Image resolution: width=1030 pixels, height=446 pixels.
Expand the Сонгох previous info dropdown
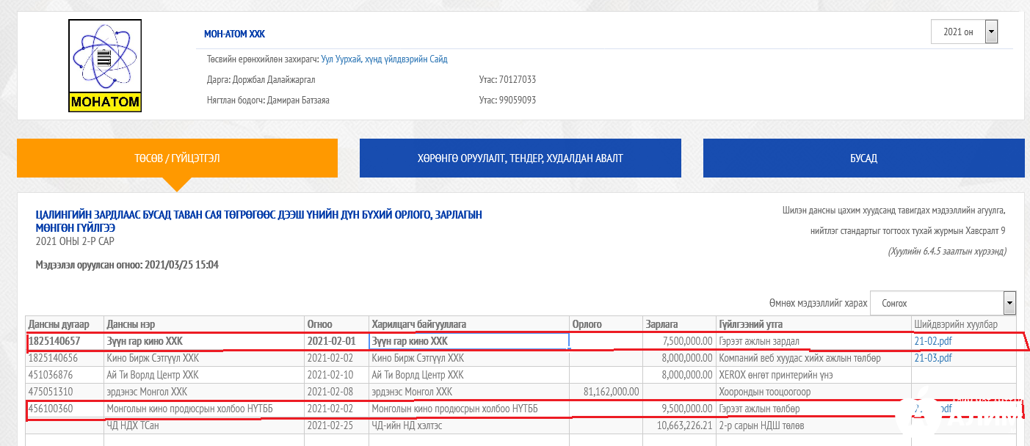pyautogui.click(x=943, y=303)
